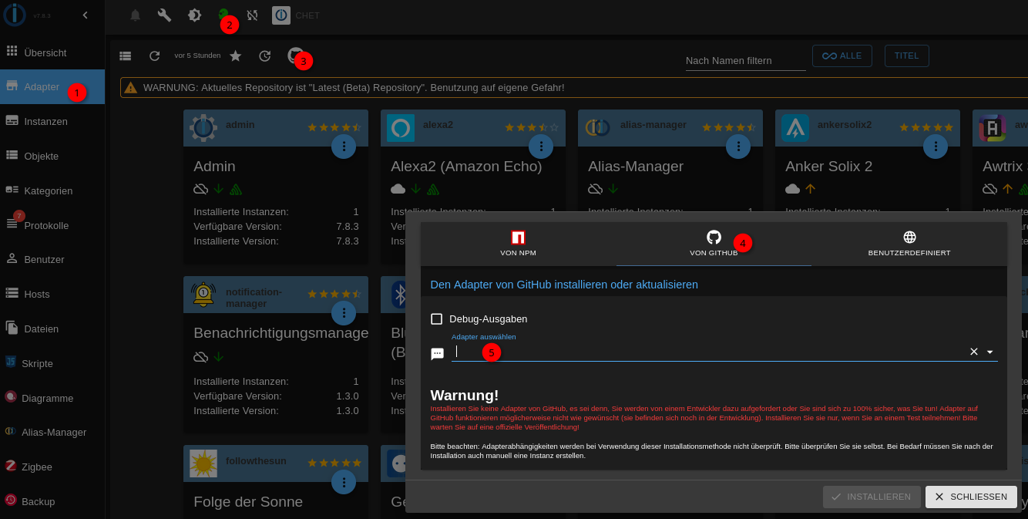Click the ankersolix2 star rating

click(926, 127)
